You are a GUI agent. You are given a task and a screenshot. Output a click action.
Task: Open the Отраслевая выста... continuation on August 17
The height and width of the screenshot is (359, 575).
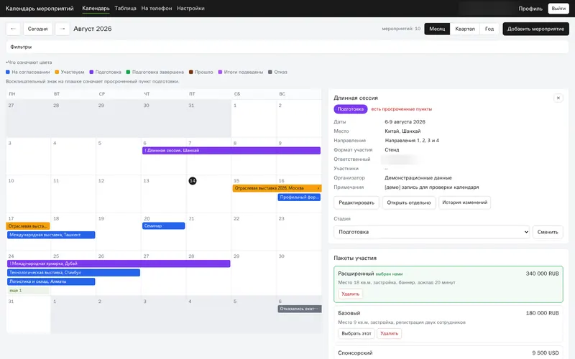tap(28, 226)
